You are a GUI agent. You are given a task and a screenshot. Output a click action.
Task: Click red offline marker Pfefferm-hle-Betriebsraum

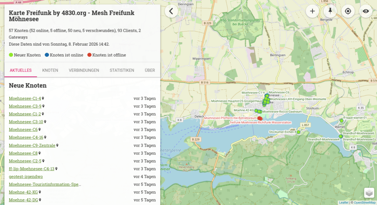(x=260, y=118)
